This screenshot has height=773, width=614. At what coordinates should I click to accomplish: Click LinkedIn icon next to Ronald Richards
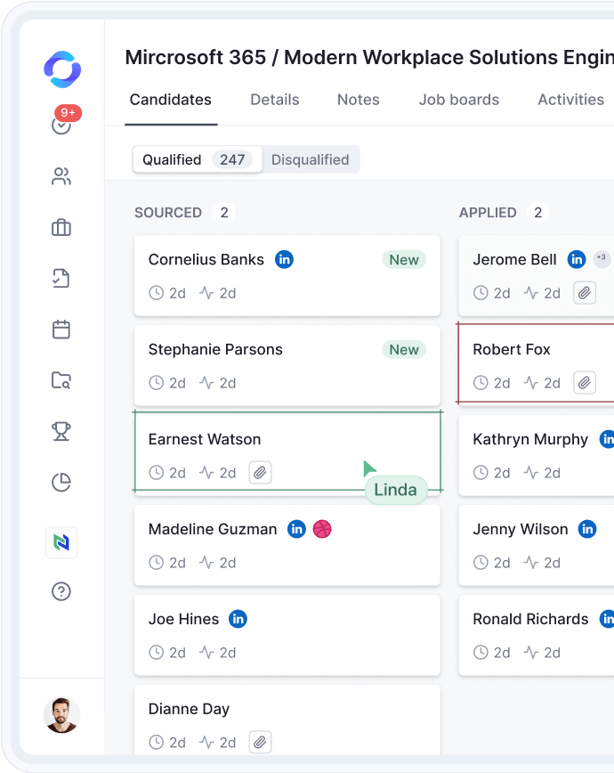607,619
